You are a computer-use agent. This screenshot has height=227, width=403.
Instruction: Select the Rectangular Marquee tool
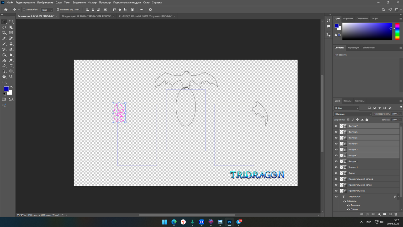pos(11,22)
